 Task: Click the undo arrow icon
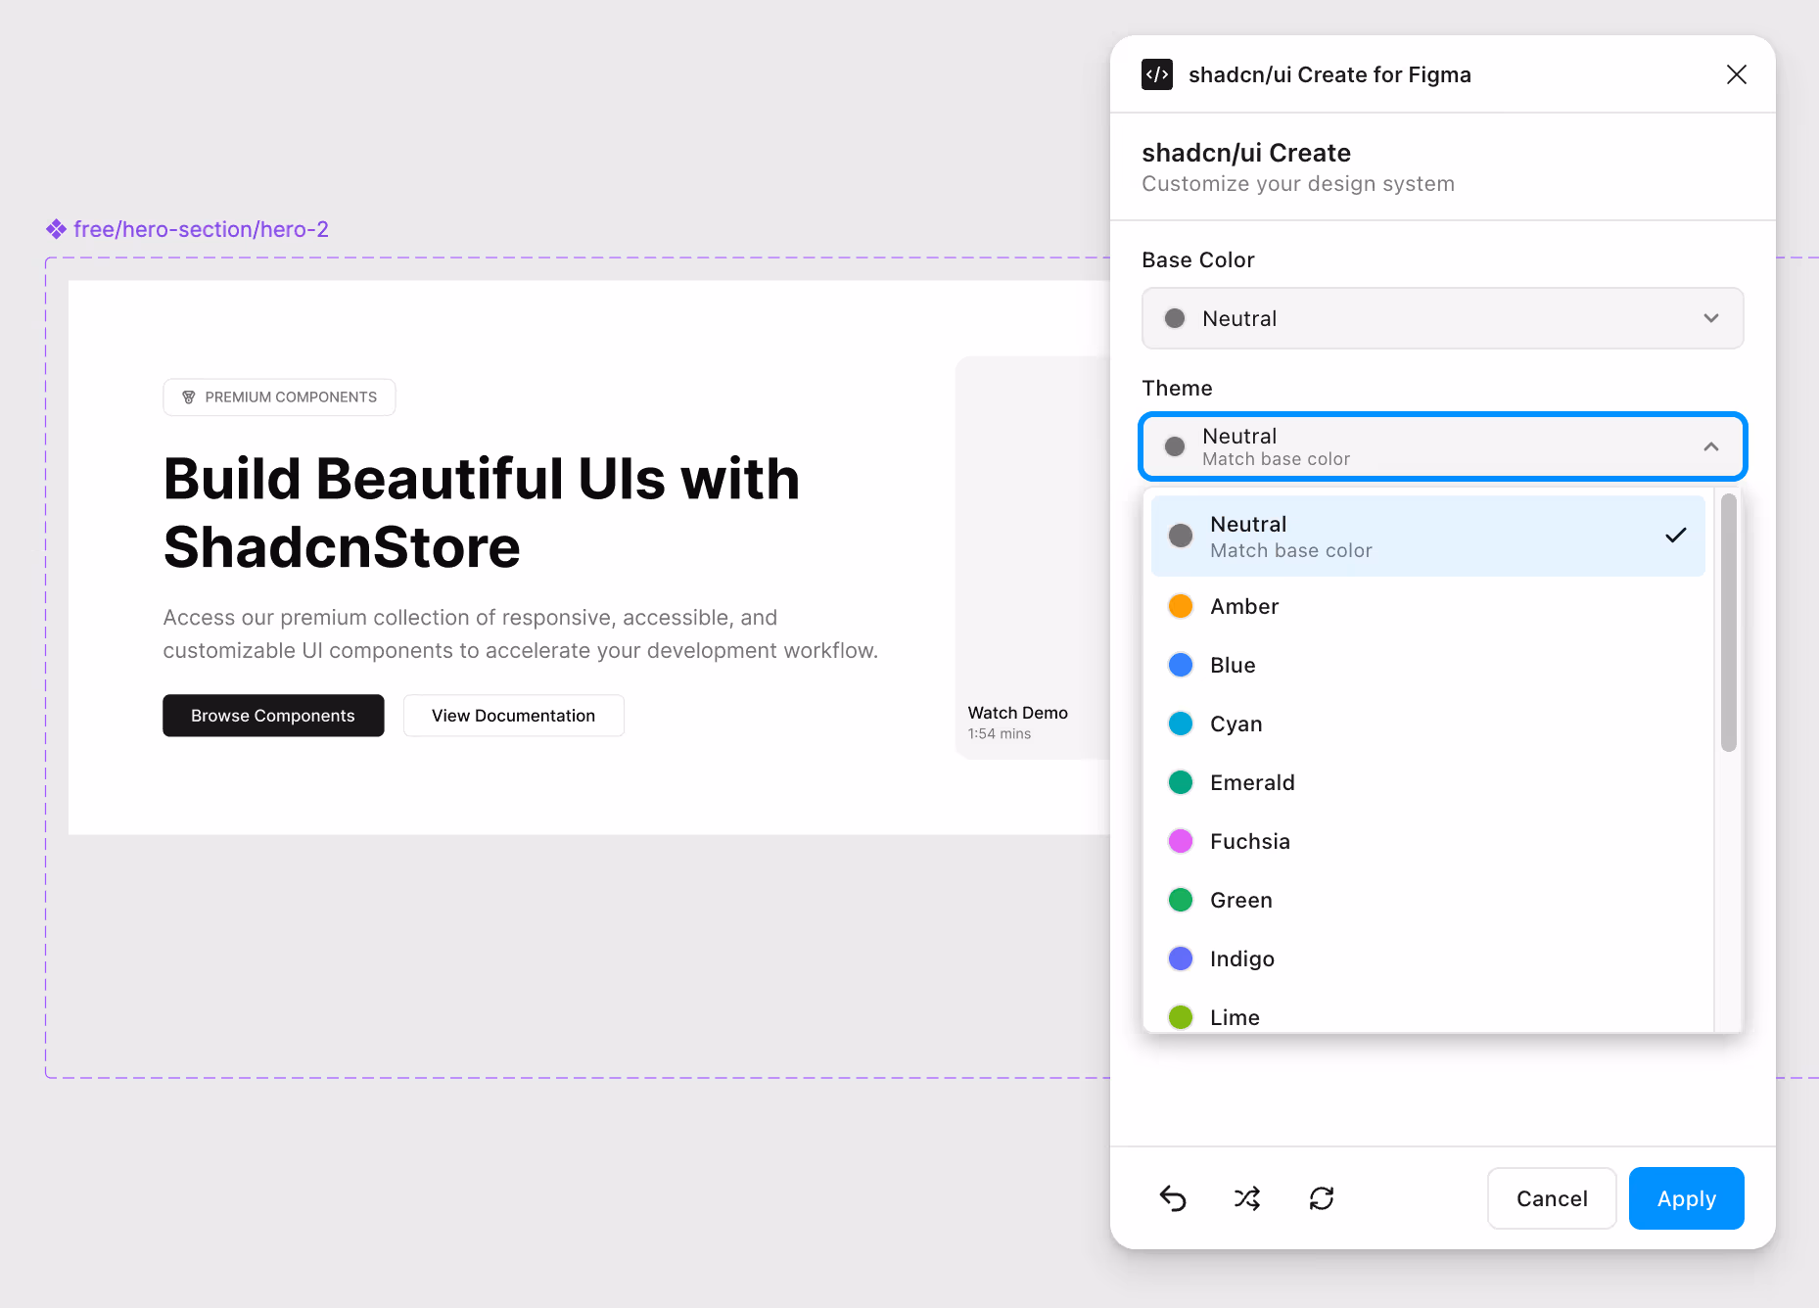click(1173, 1198)
